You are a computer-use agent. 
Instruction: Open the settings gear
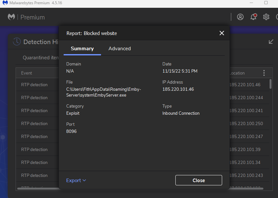[266, 17]
